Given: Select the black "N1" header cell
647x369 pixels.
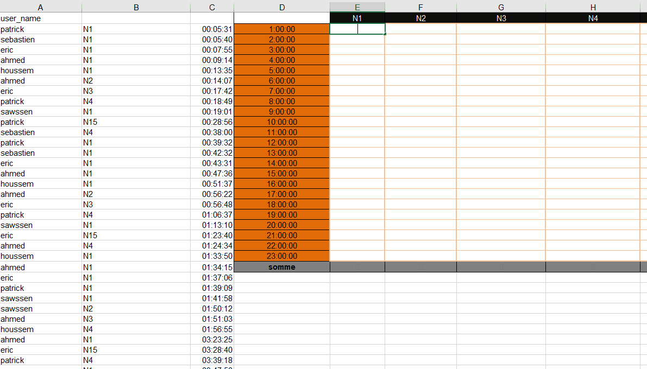Looking at the screenshot, I should [x=357, y=18].
